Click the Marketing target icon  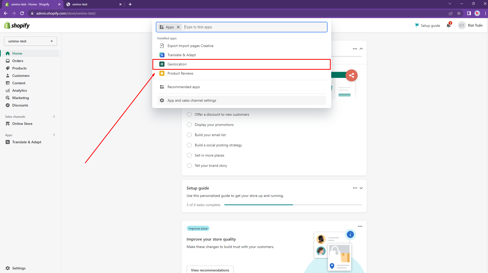coord(8,98)
